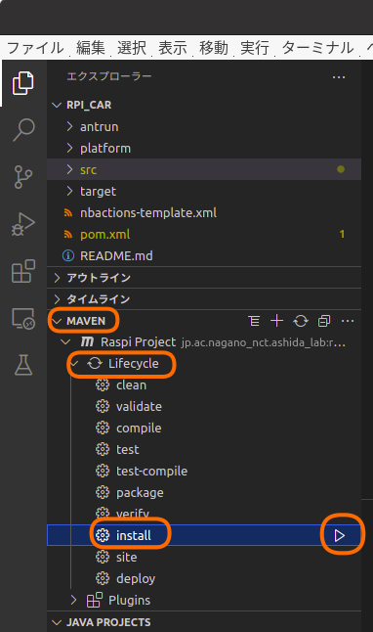Expand the src folder chevron
Screen dimensions: 373x632
tap(70, 169)
